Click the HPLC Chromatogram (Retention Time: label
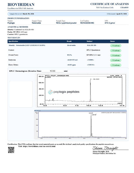The image size is (134, 173). pyautogui.click(x=25, y=71)
